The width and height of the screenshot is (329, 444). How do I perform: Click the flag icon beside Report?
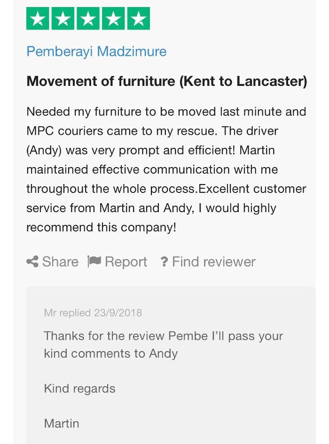[94, 262]
